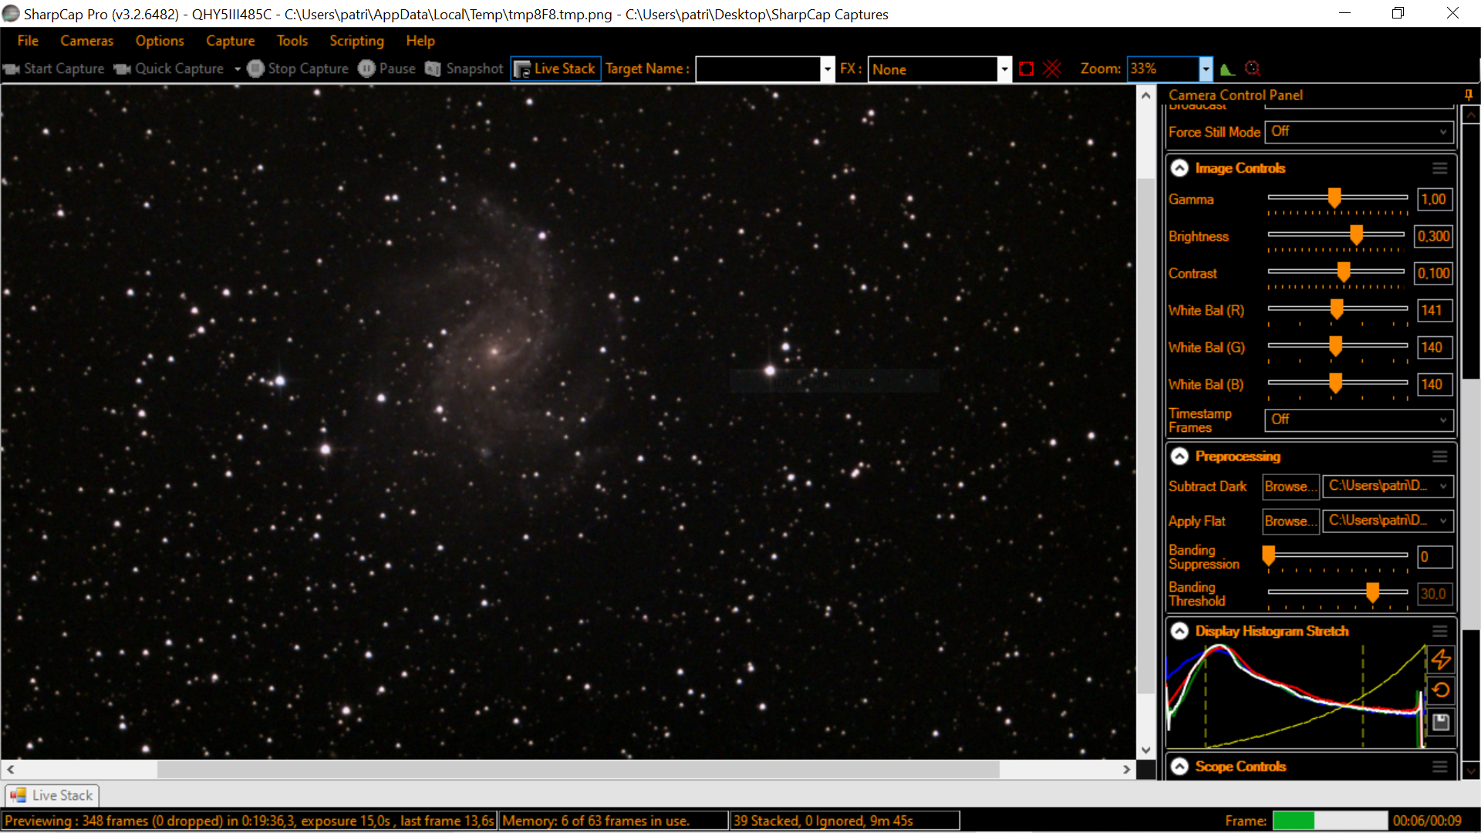The image size is (1481, 833).
Task: Click the histogram stretch save icon
Action: pyautogui.click(x=1441, y=722)
